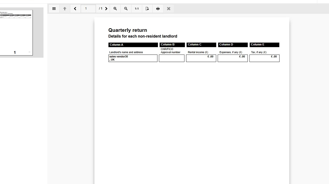Export the report document icon
This screenshot has width=329, height=184.
click(x=147, y=9)
